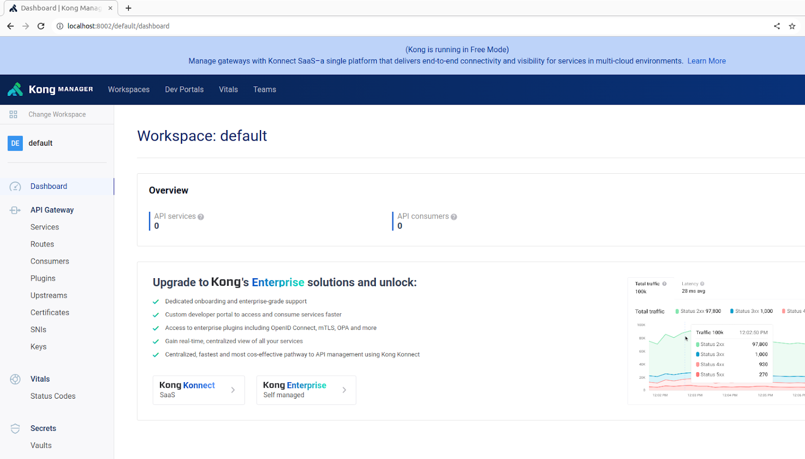Go back in browser
The width and height of the screenshot is (805, 459).
pos(11,26)
